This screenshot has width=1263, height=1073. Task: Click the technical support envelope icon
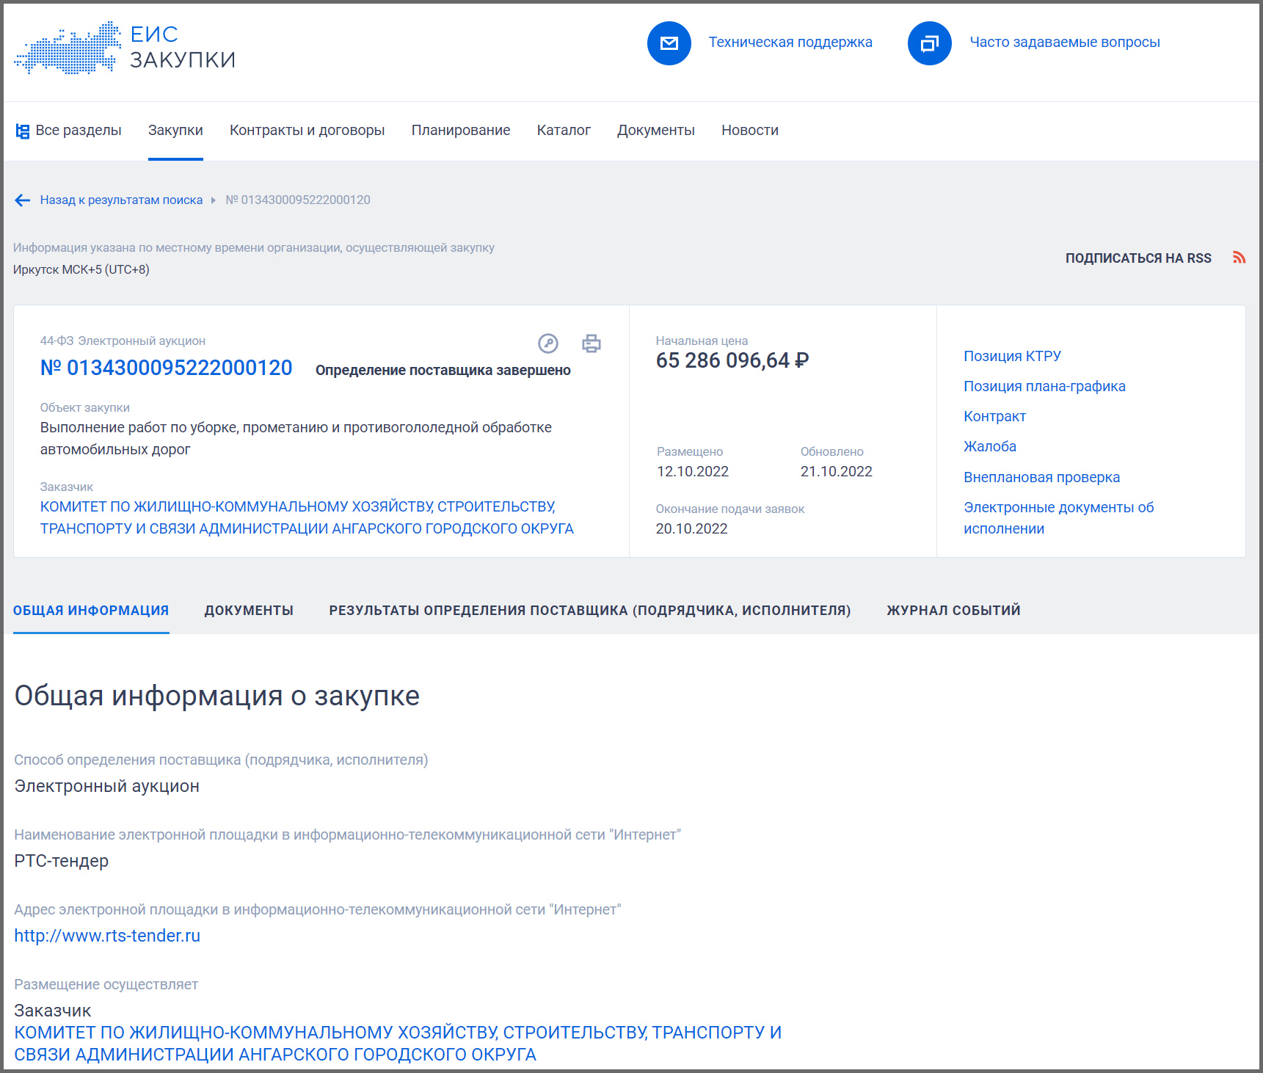(x=669, y=43)
